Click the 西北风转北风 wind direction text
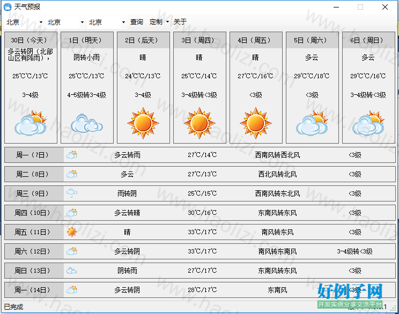The width and height of the screenshot is (399, 314). click(x=277, y=175)
